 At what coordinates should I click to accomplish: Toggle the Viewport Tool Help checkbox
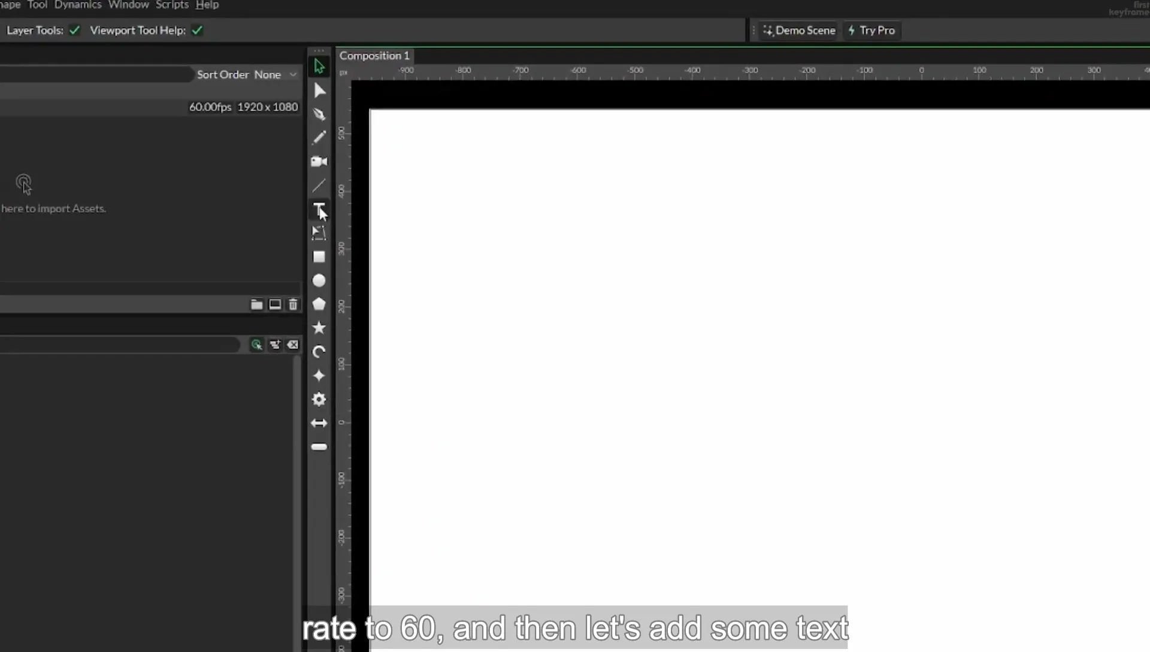pyautogui.click(x=197, y=30)
